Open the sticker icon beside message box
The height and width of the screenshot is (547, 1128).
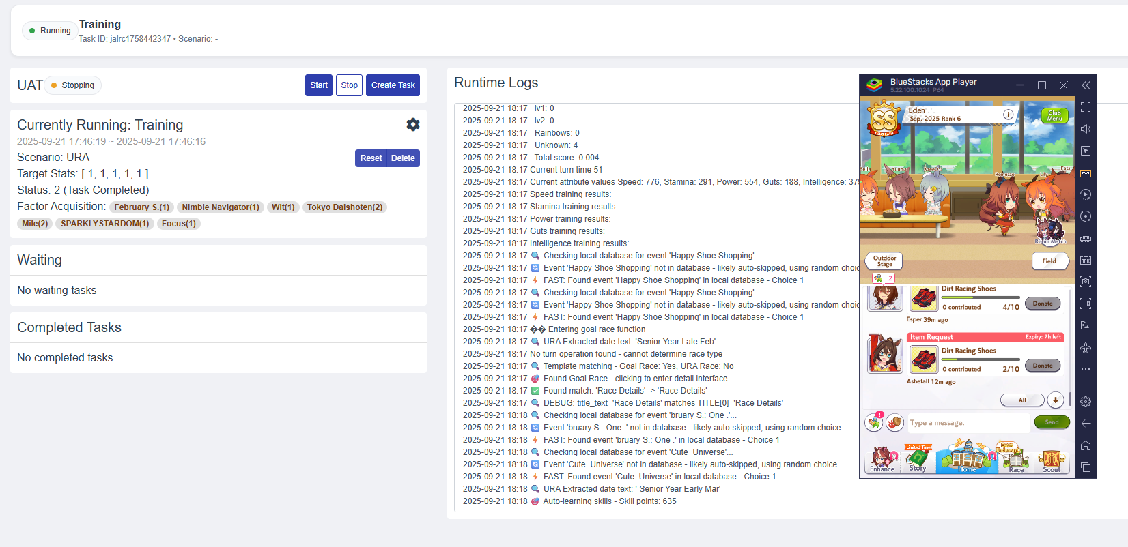pos(895,422)
